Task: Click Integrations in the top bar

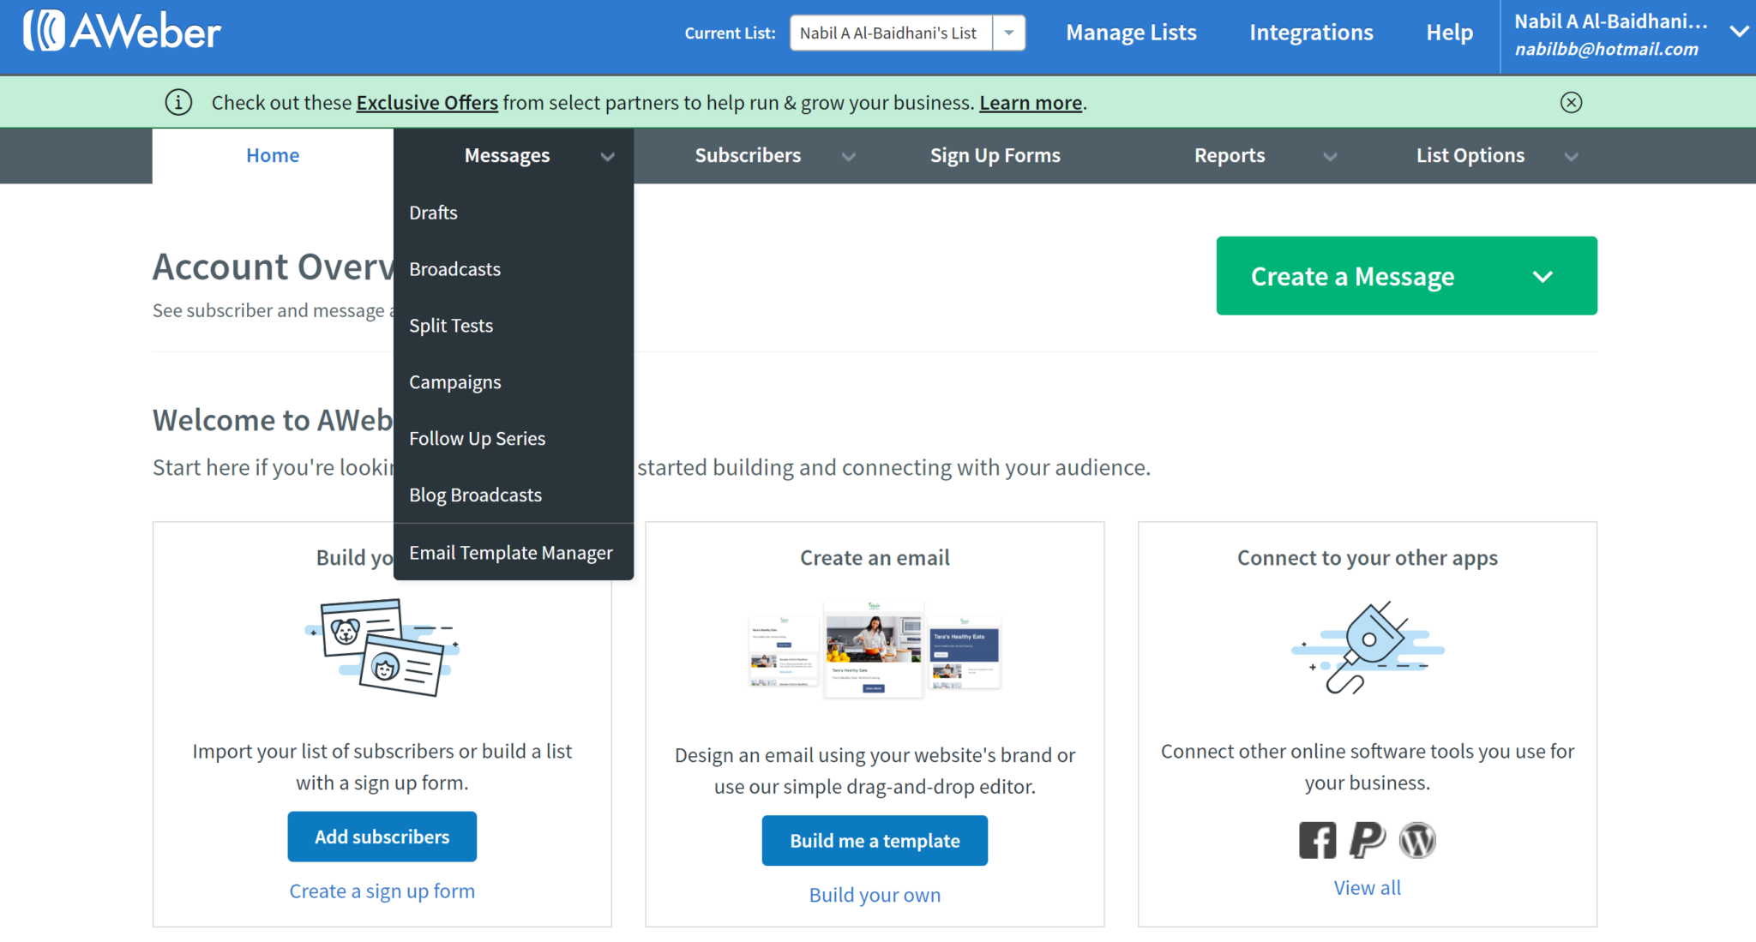Action: click(1311, 33)
